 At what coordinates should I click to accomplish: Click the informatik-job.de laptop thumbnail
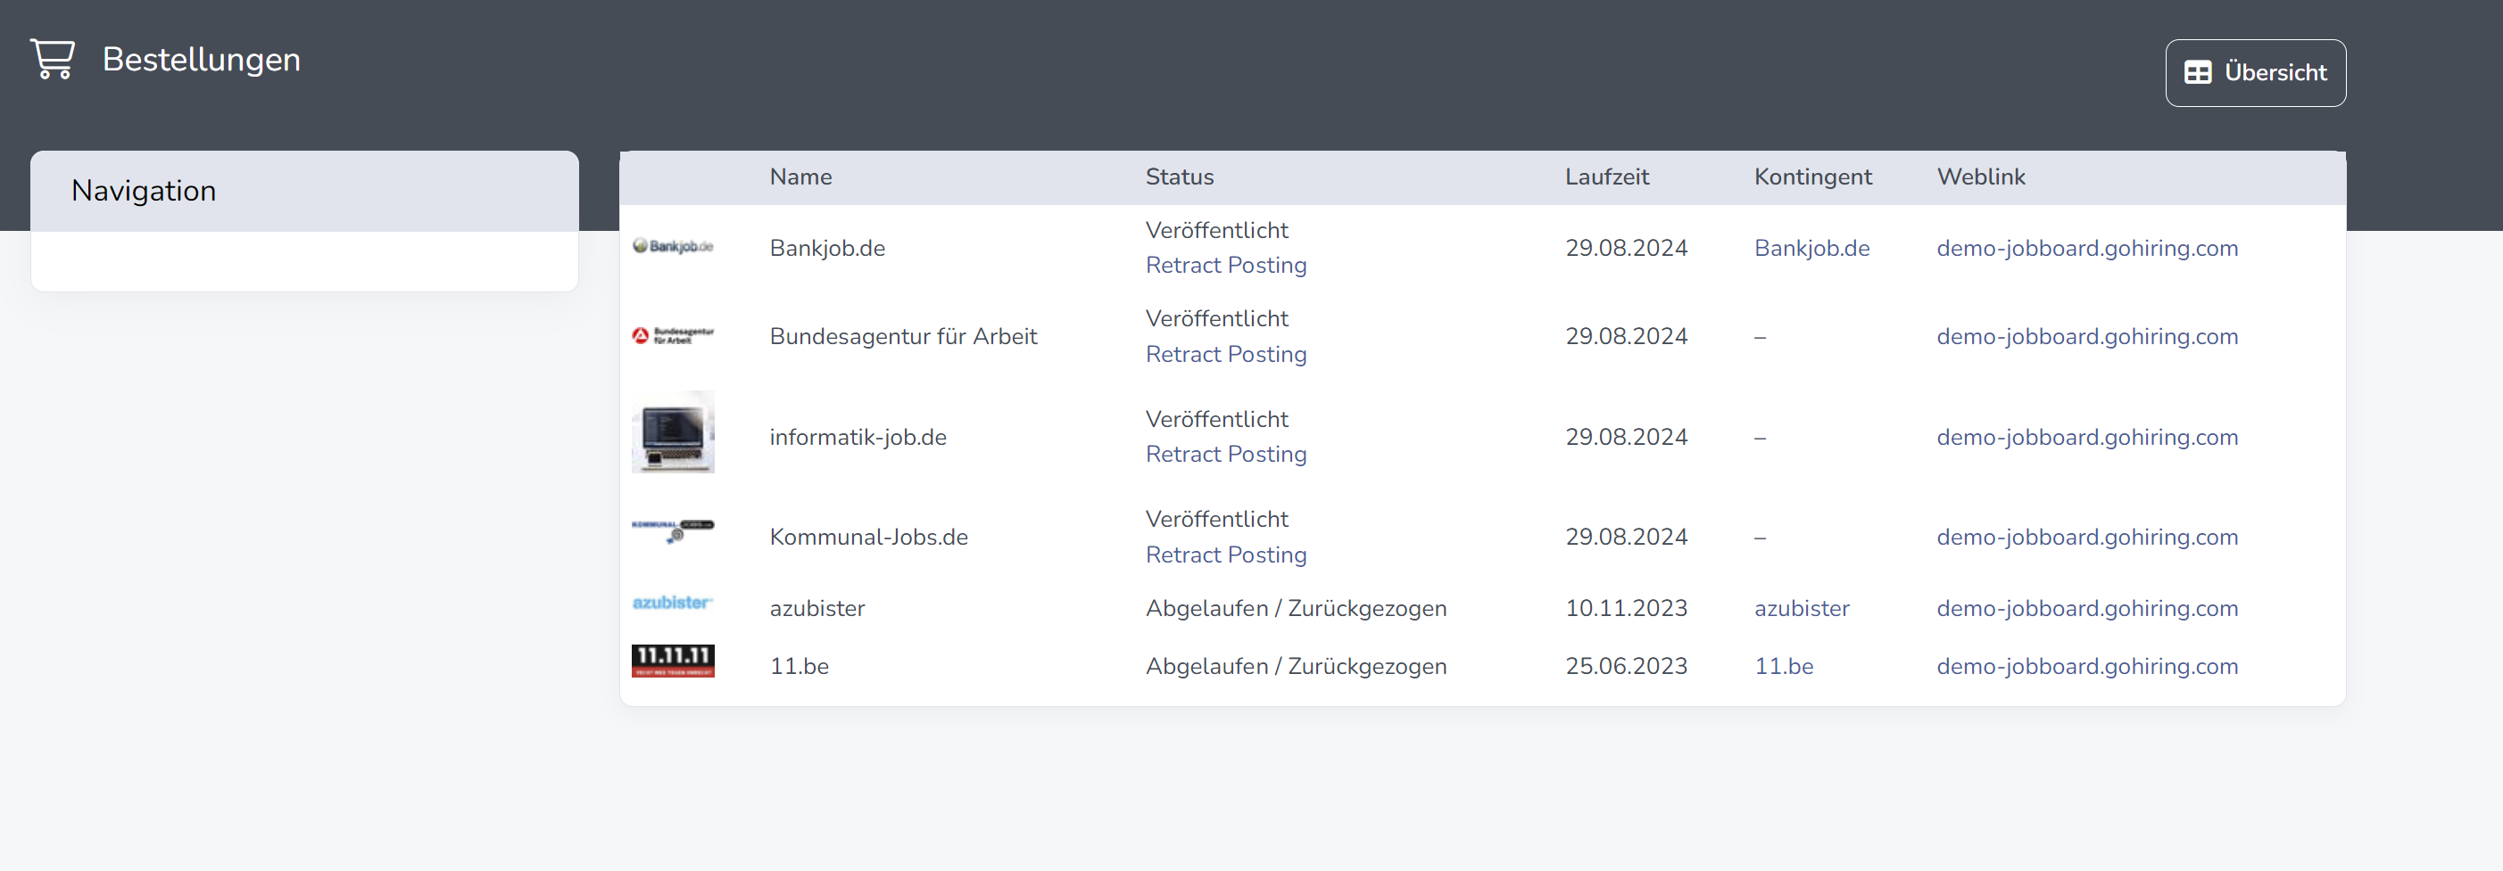coord(673,432)
